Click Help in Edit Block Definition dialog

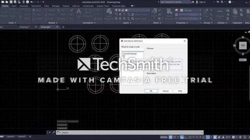coord(180,91)
